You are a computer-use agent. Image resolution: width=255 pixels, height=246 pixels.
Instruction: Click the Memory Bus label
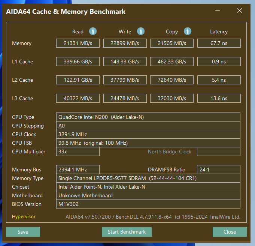coord(27,170)
